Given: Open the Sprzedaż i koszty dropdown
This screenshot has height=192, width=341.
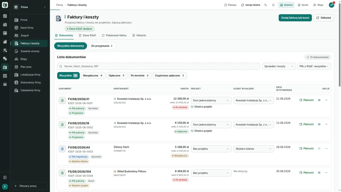Looking at the screenshot, I should click(x=279, y=66).
